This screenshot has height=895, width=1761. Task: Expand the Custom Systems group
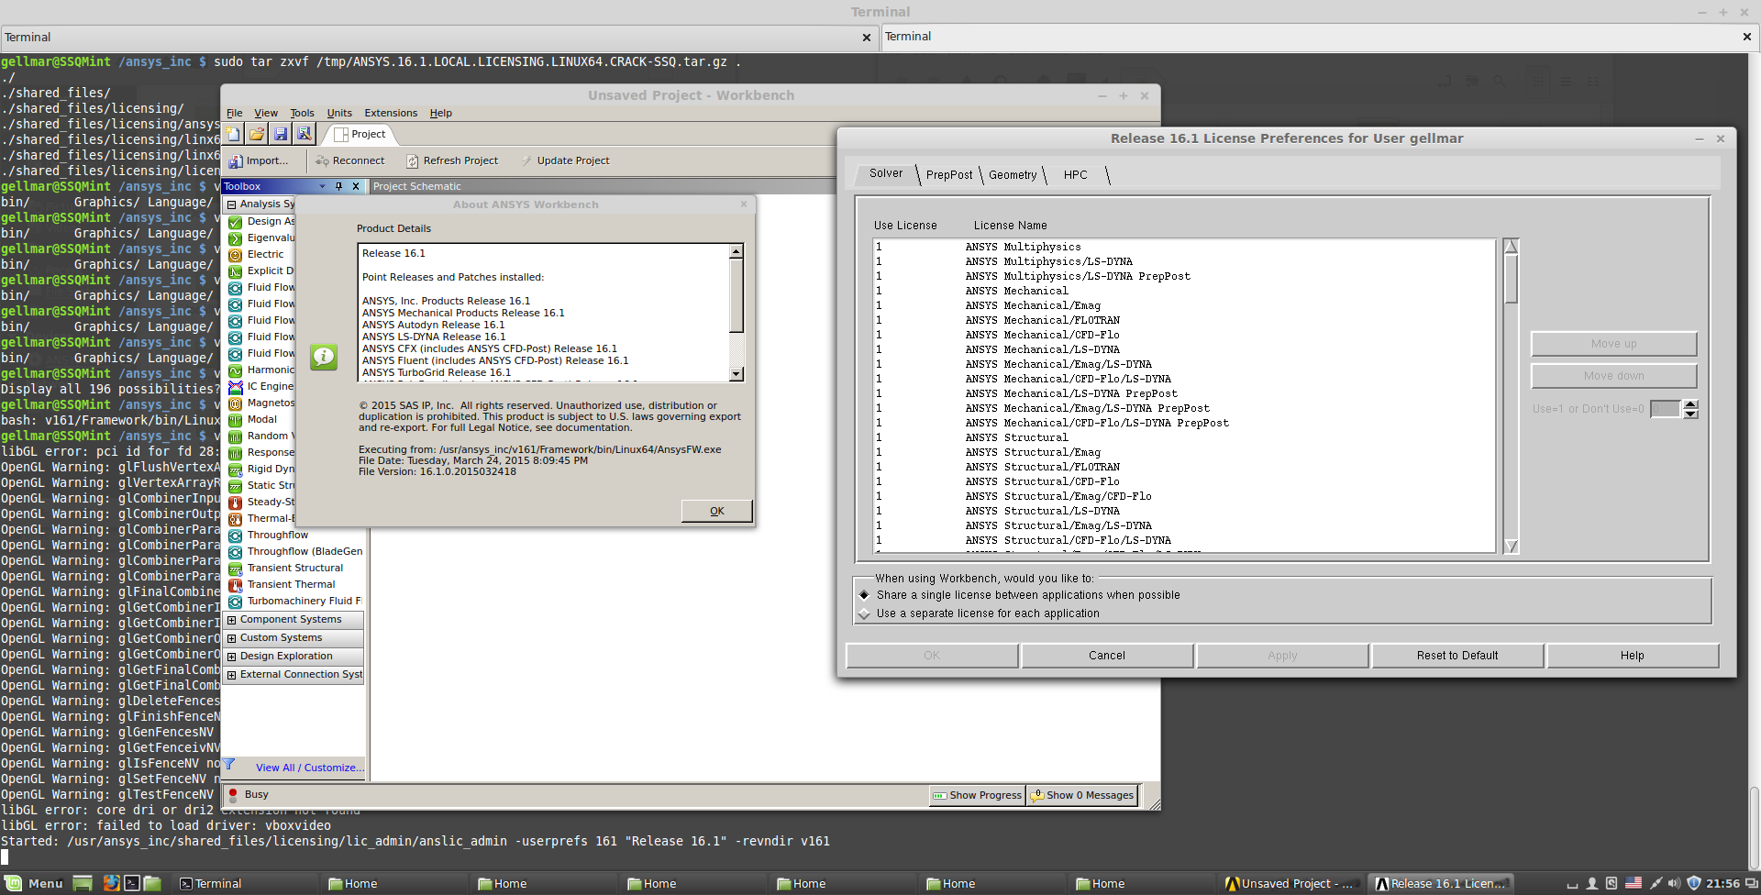[x=232, y=638]
